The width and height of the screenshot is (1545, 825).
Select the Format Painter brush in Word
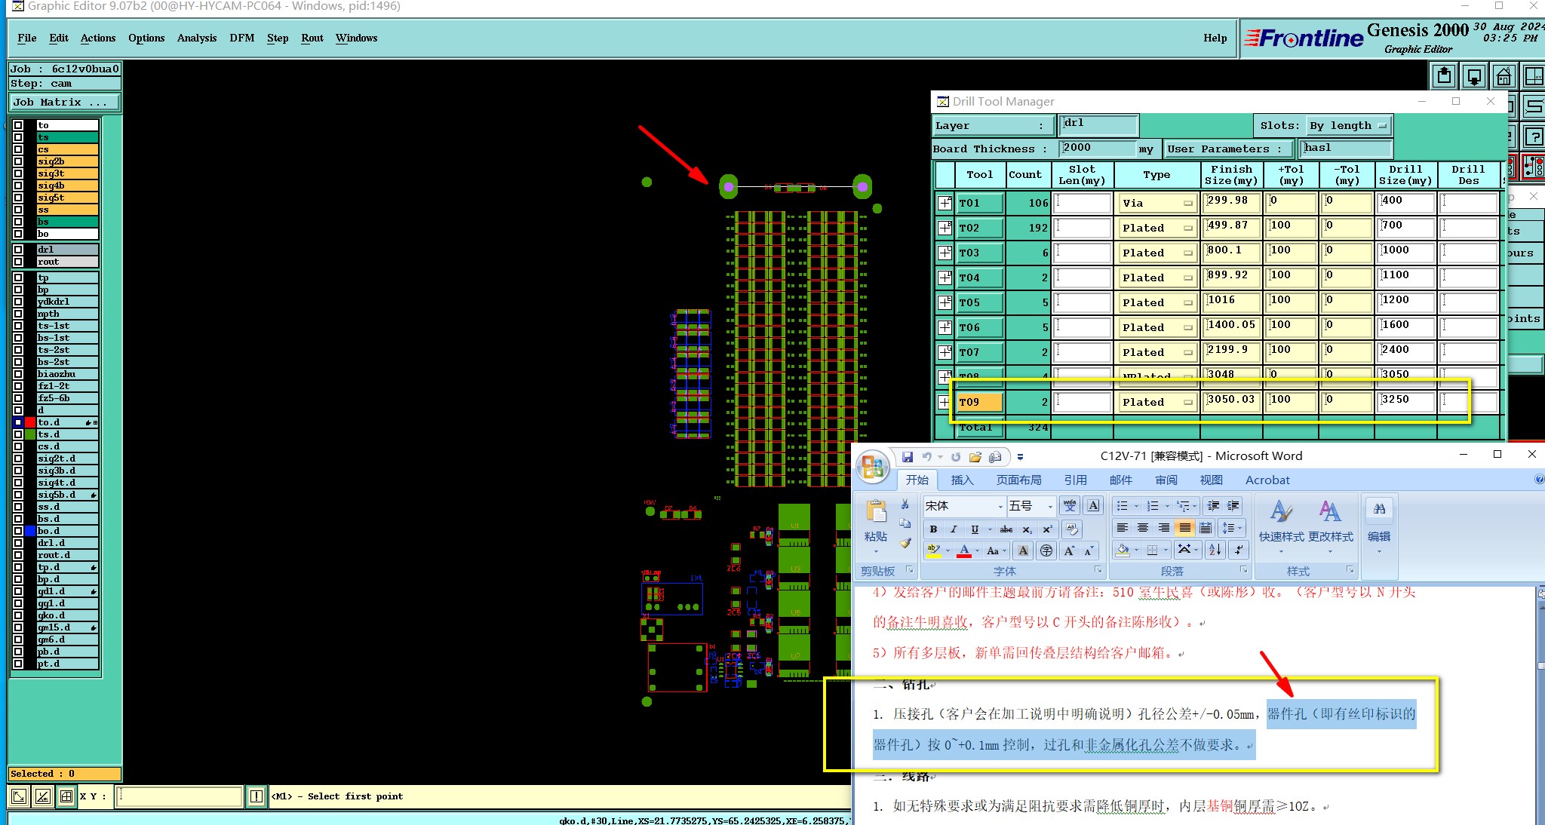pyautogui.click(x=905, y=543)
